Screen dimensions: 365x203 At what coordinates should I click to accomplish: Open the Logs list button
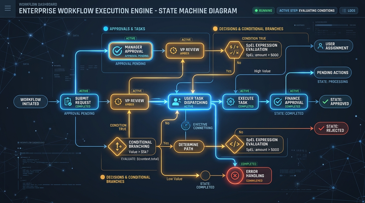click(x=349, y=11)
